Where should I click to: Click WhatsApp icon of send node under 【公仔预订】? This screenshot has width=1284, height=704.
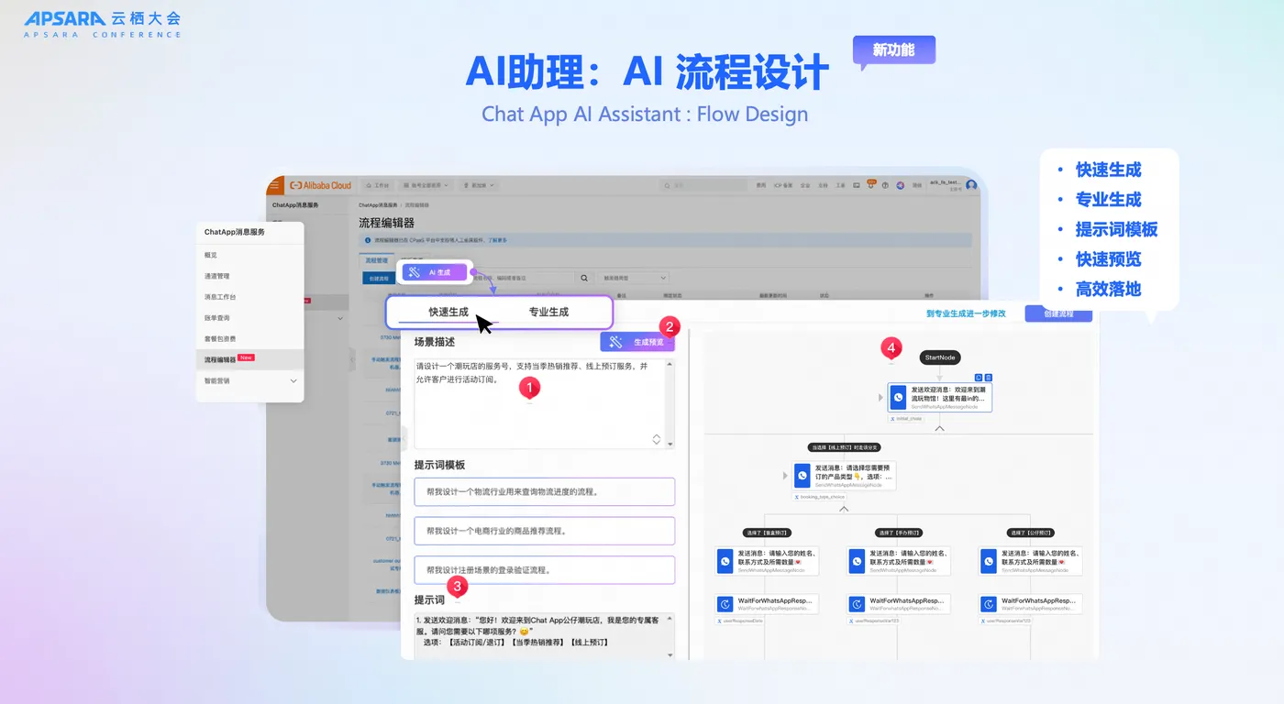pyautogui.click(x=989, y=561)
